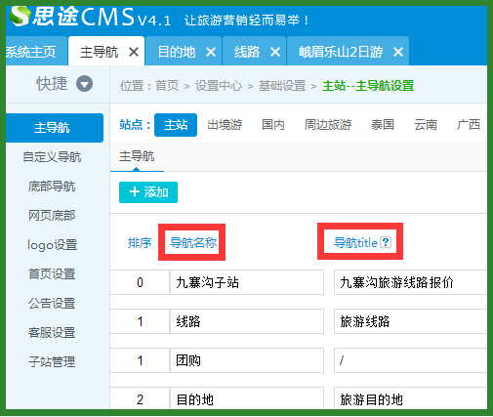This screenshot has height=417, width=493.
Task: Switch to the 目的地 tab
Action: pyautogui.click(x=177, y=52)
